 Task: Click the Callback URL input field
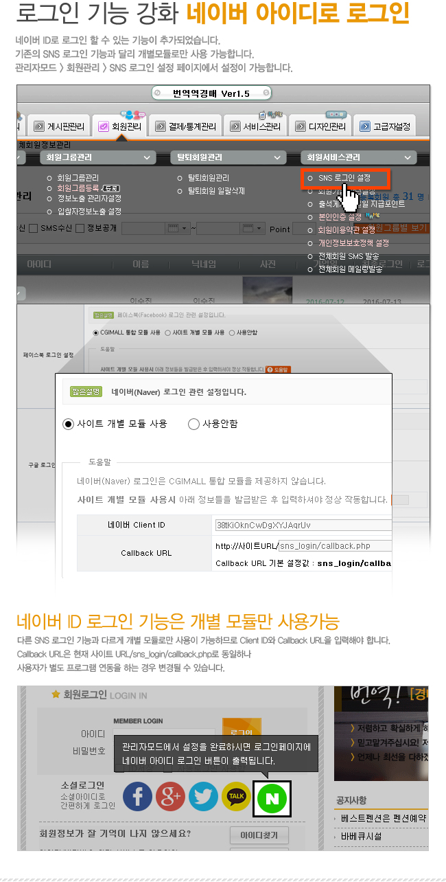[x=335, y=546]
